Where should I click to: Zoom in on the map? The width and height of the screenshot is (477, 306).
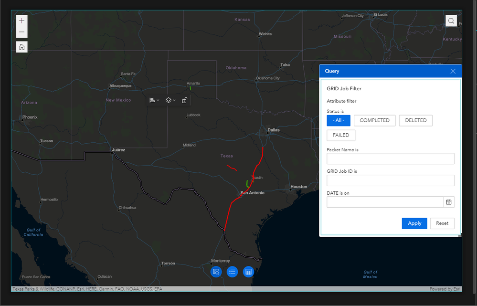22,21
